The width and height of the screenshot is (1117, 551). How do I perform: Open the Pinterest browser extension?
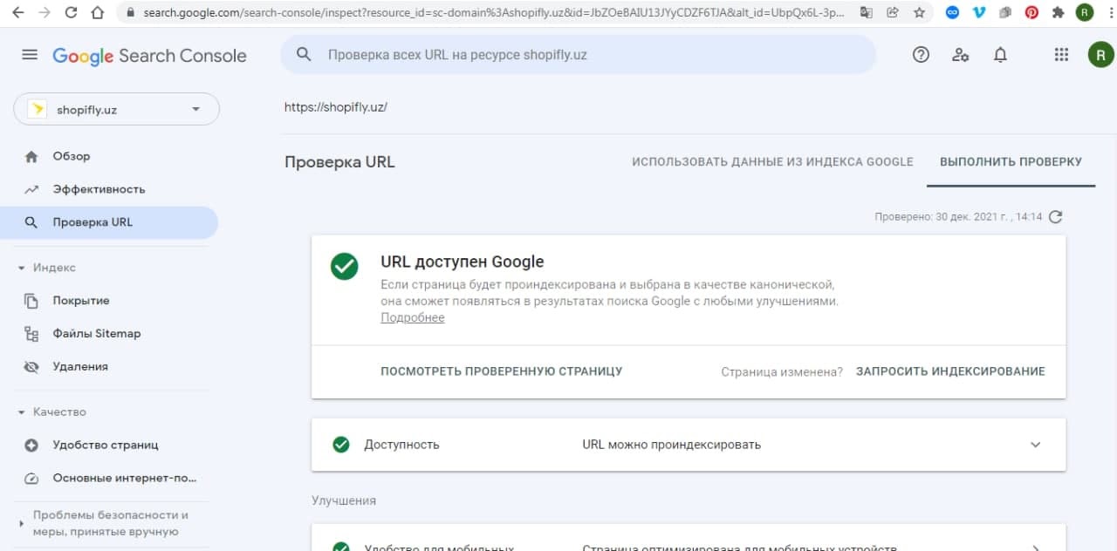[1031, 13]
